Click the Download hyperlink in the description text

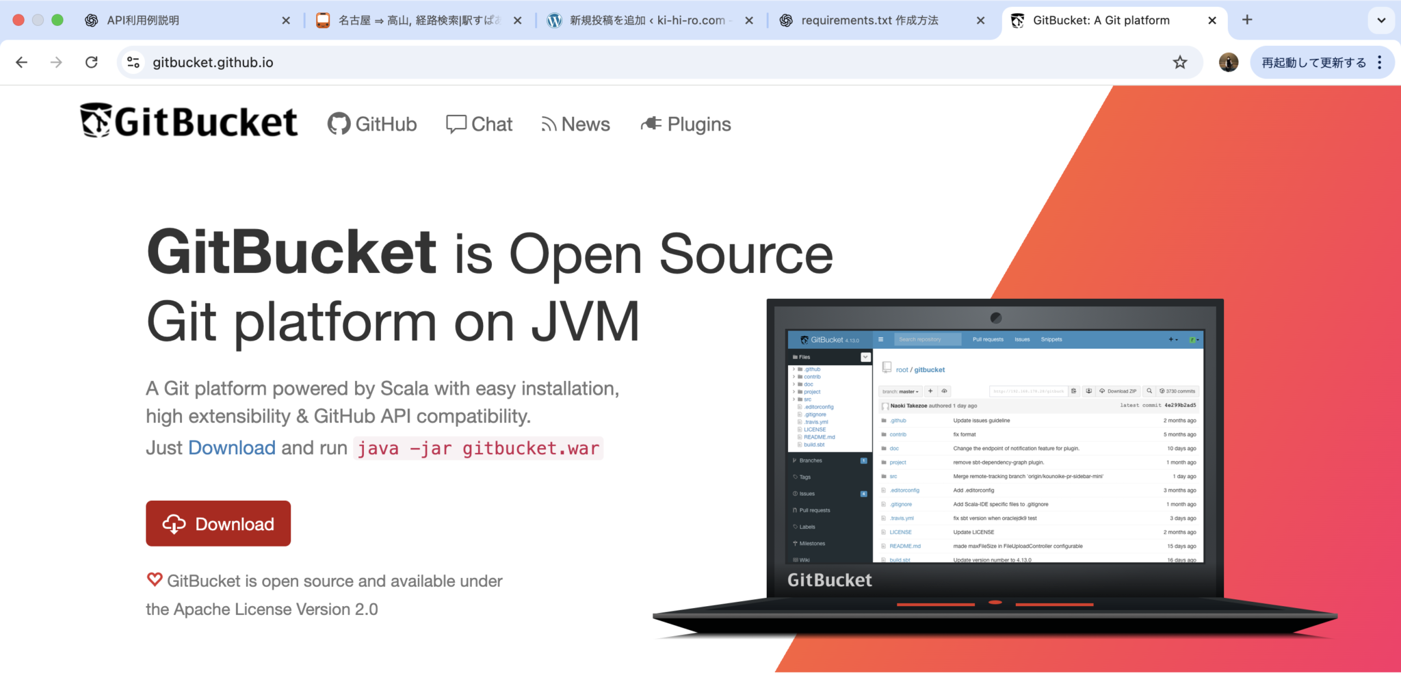pyautogui.click(x=231, y=447)
